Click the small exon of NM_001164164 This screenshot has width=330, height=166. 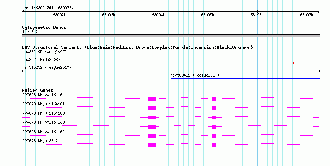click(214, 99)
